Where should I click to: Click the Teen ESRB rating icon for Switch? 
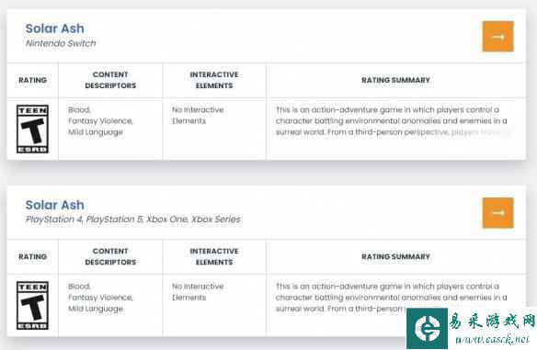tap(32, 129)
